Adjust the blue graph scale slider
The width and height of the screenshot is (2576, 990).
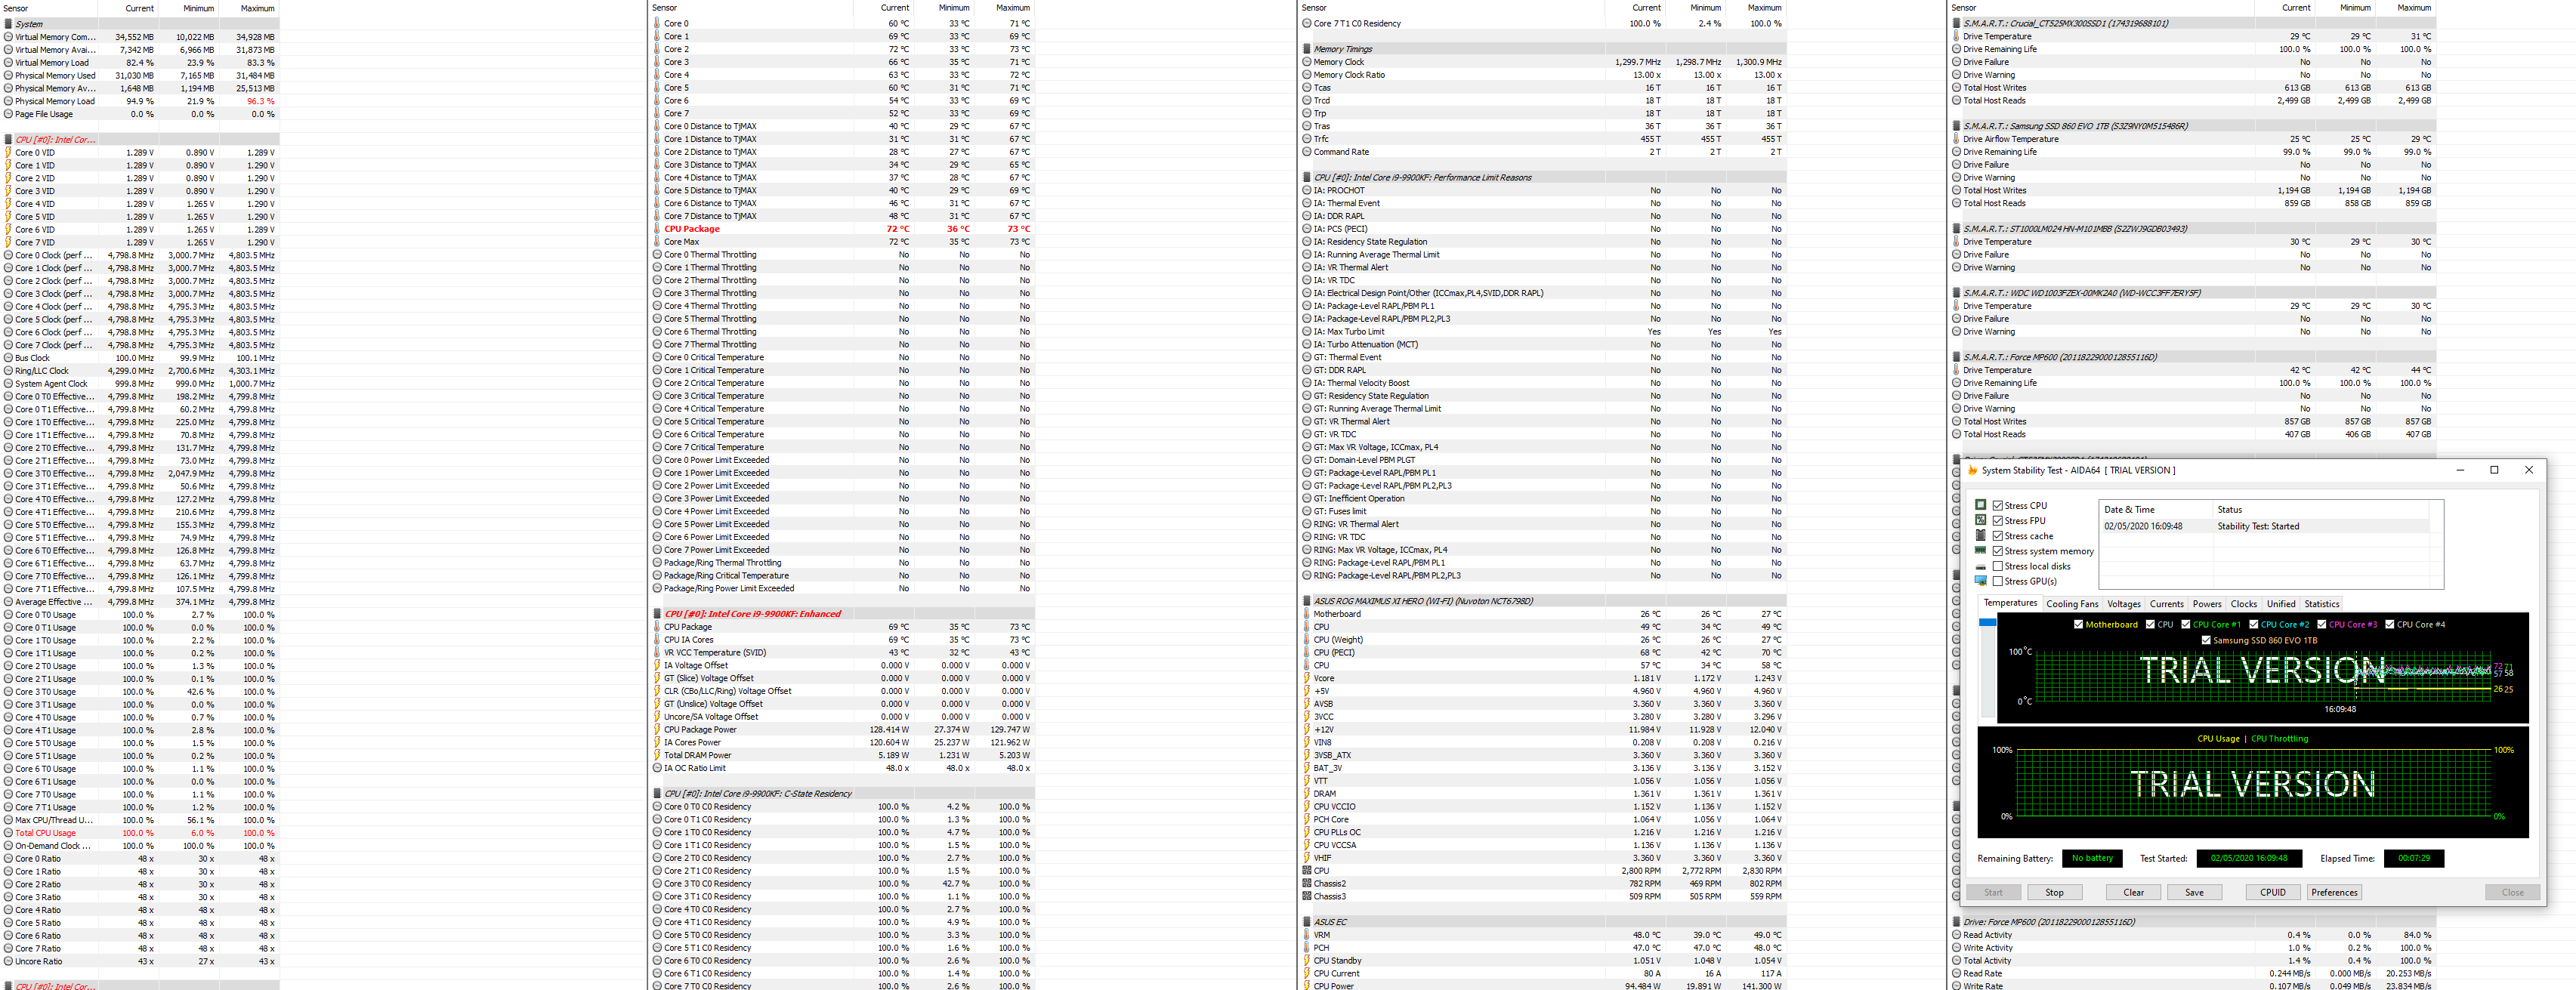pyautogui.click(x=1987, y=623)
